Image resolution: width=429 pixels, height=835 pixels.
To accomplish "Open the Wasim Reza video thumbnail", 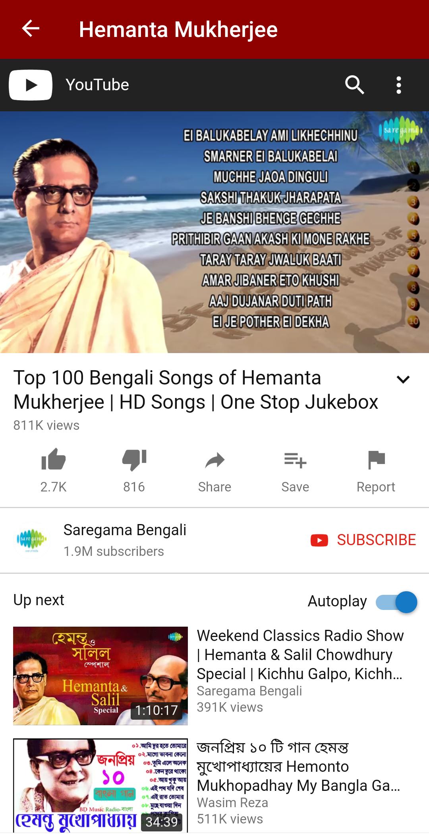I will tap(100, 786).
